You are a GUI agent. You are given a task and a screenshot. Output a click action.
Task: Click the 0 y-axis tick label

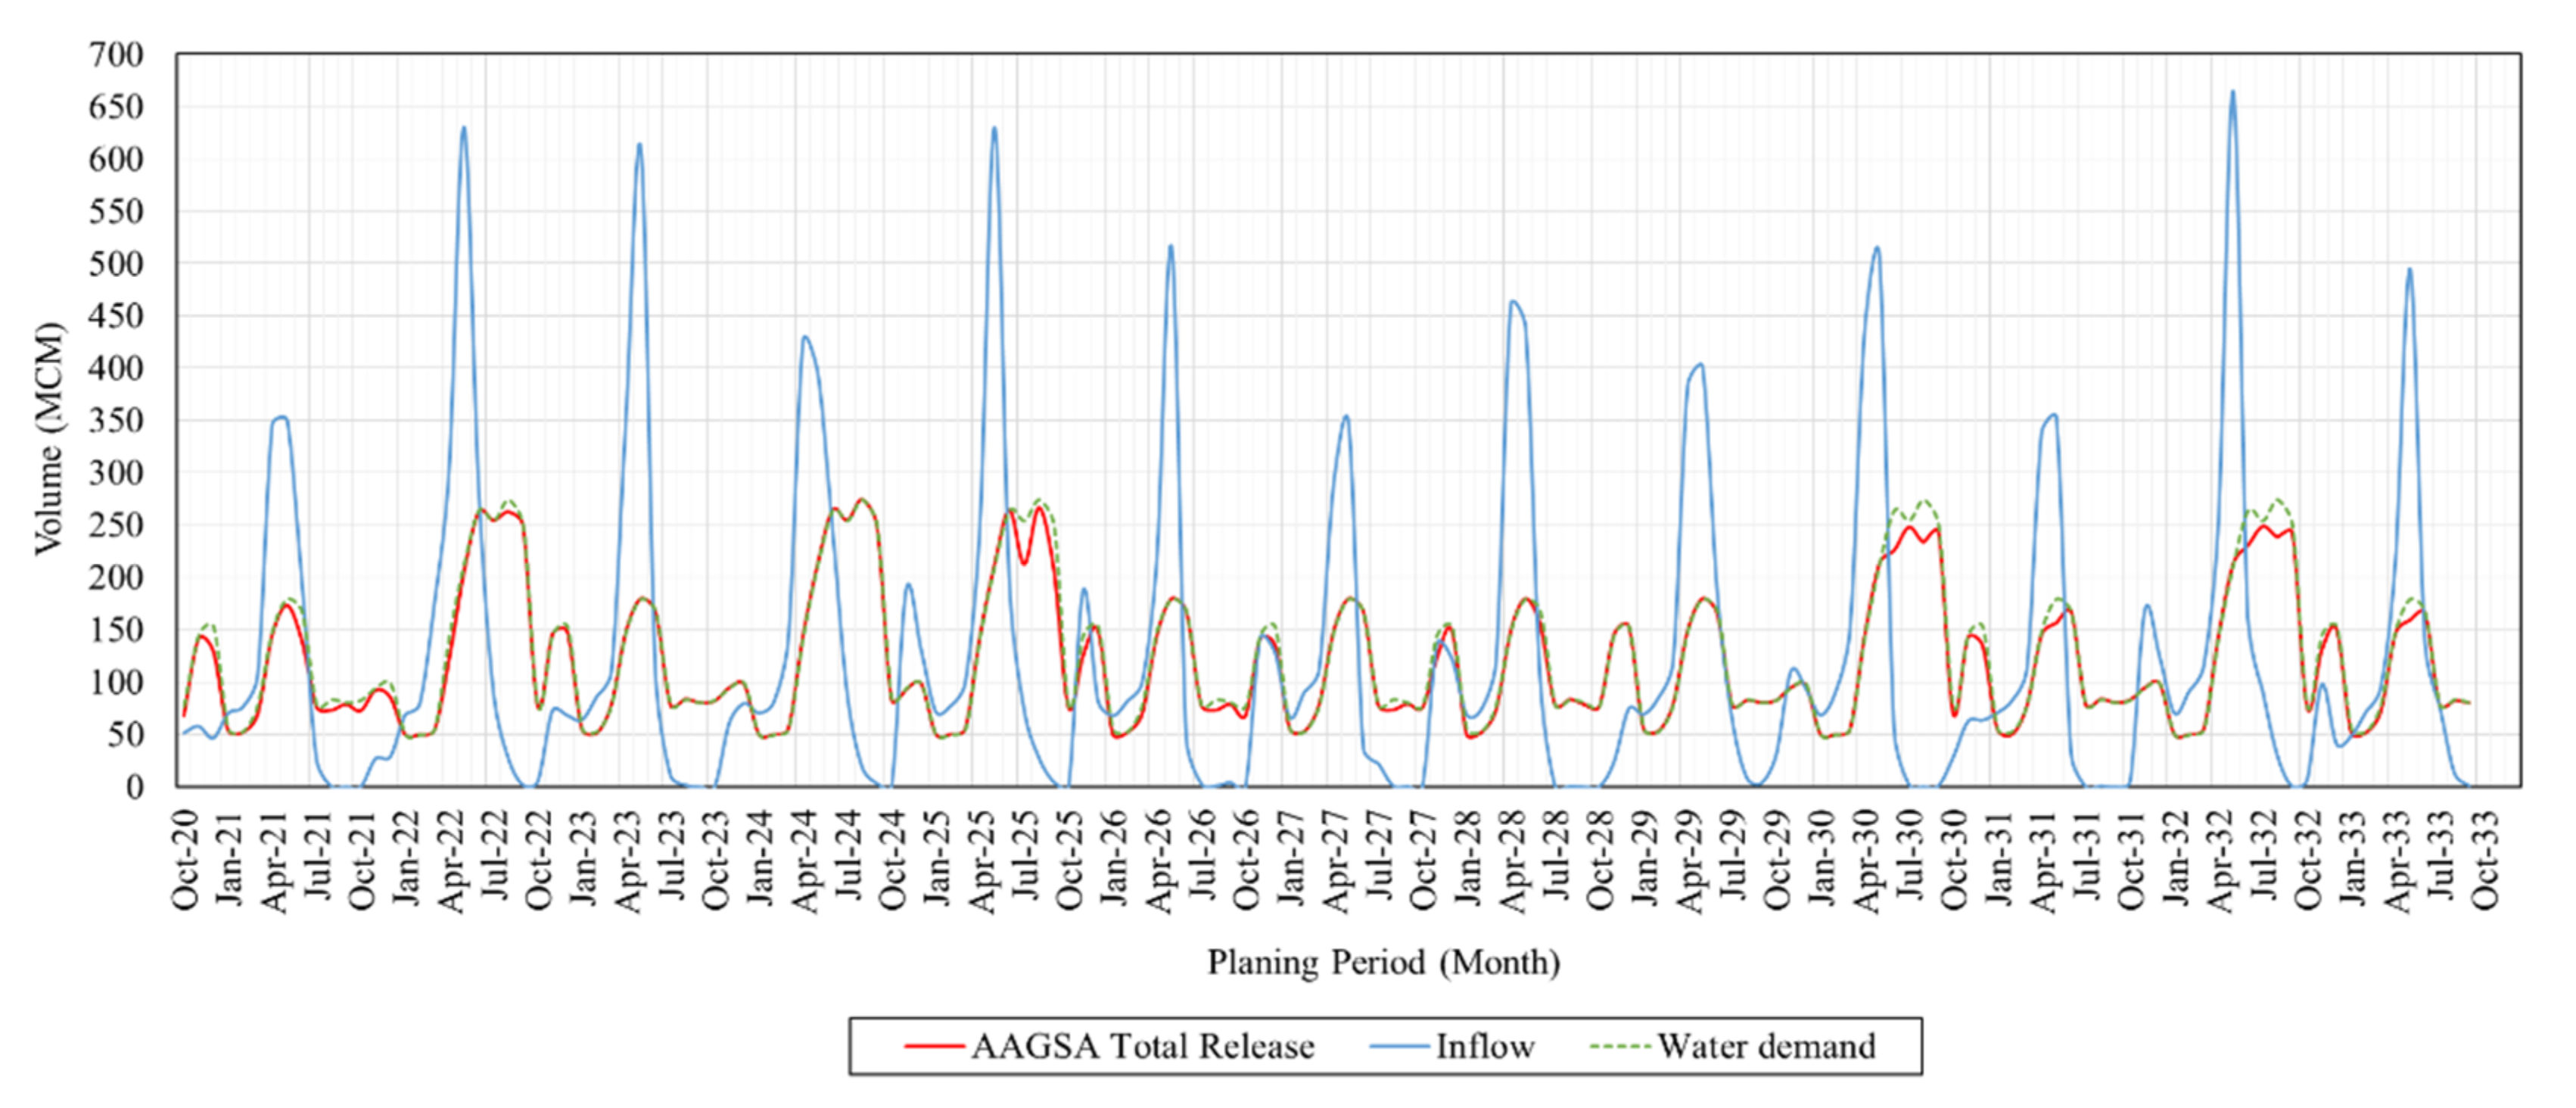pyautogui.click(x=134, y=788)
